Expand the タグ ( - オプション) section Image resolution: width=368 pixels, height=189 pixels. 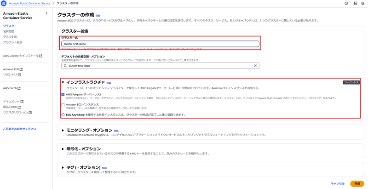[63, 168]
